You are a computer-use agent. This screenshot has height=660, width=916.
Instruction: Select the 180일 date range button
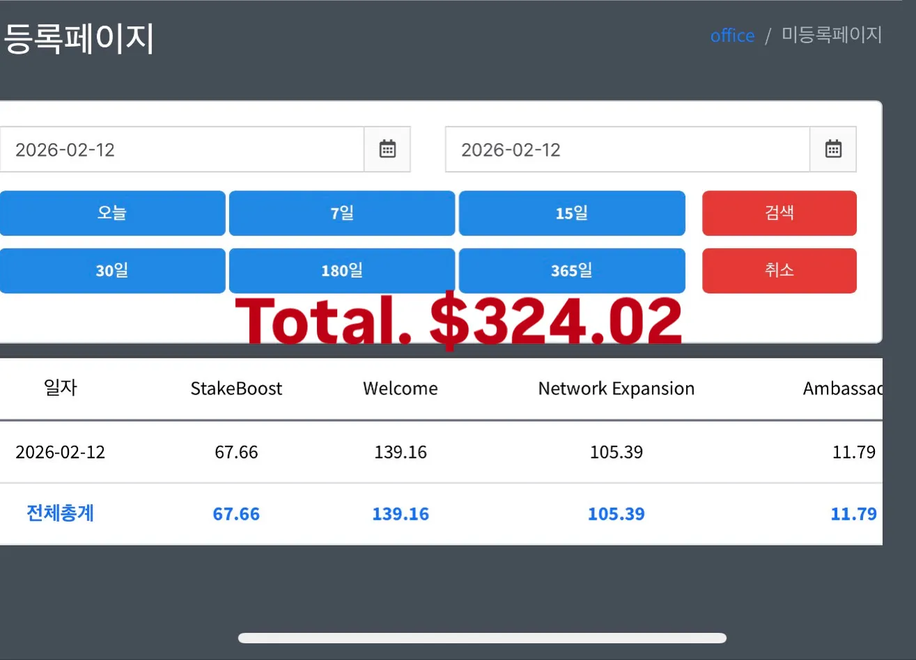(x=342, y=271)
